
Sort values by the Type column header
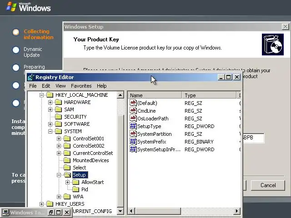click(209, 95)
